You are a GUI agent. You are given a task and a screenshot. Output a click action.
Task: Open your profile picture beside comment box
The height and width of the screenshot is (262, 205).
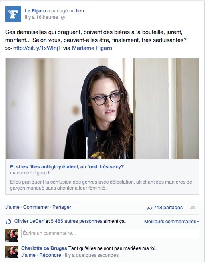coord(12,235)
